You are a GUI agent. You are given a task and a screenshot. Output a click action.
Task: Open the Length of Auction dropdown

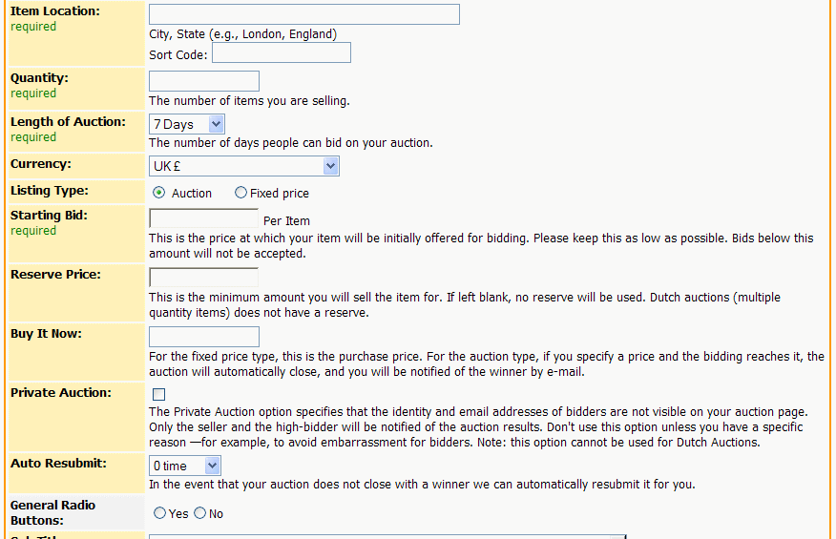pyautogui.click(x=187, y=124)
